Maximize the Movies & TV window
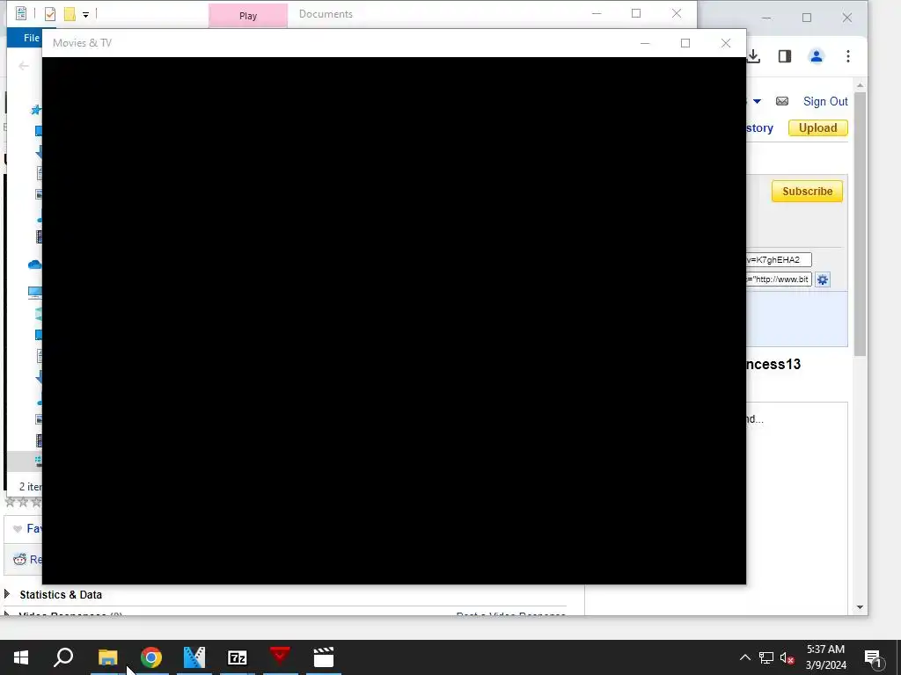Screen dimensions: 901x675 (685, 43)
